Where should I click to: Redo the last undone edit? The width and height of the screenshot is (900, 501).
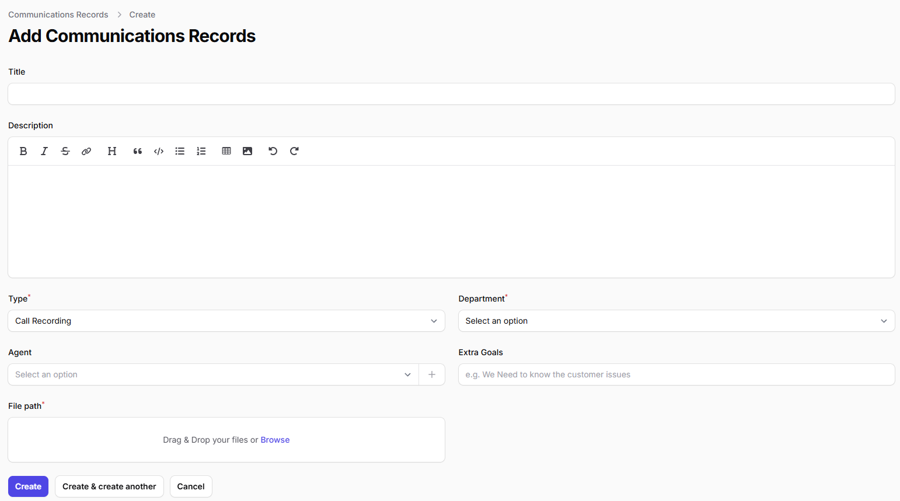[294, 151]
